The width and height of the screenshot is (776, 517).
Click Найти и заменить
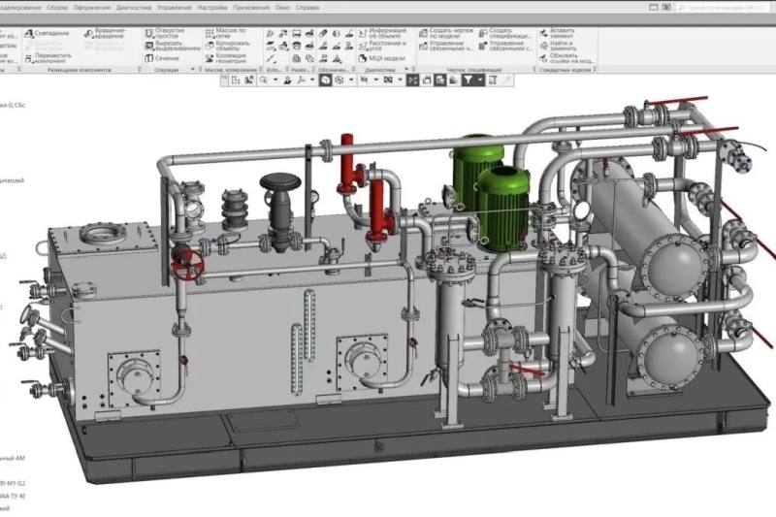click(558, 46)
